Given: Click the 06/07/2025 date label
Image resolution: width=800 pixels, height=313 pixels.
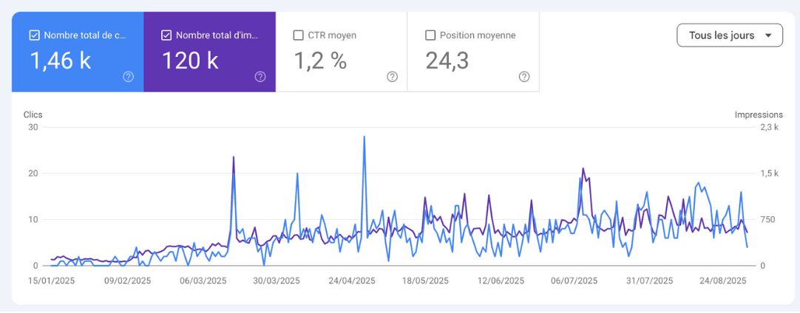Looking at the screenshot, I should (x=574, y=281).
